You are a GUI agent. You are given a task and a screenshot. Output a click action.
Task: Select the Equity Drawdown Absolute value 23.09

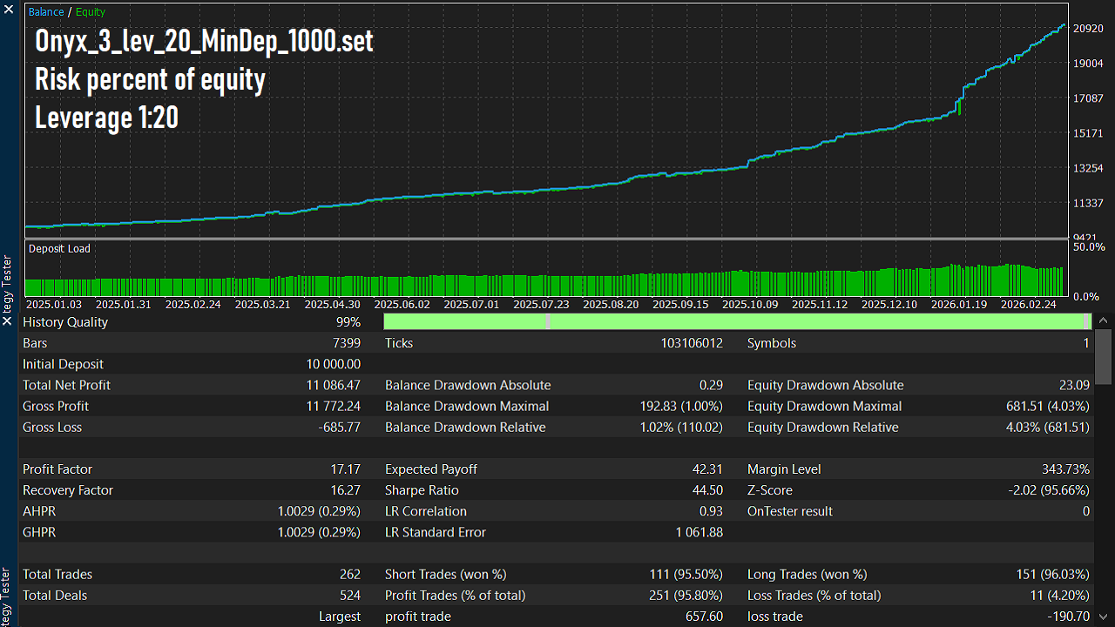pyautogui.click(x=1073, y=385)
